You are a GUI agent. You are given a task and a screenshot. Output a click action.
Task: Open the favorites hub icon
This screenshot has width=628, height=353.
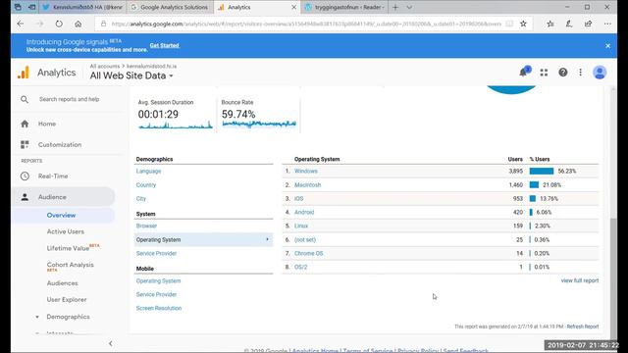[550, 24]
